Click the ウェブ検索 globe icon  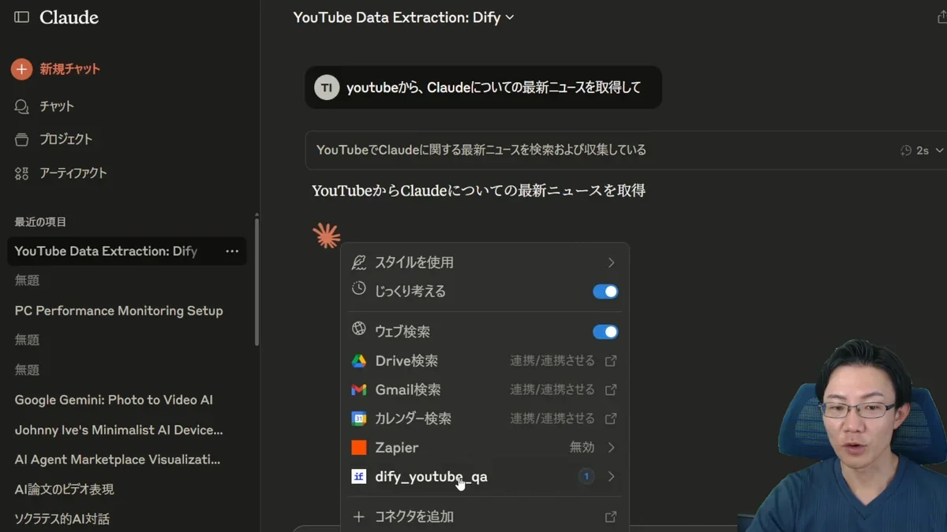359,329
